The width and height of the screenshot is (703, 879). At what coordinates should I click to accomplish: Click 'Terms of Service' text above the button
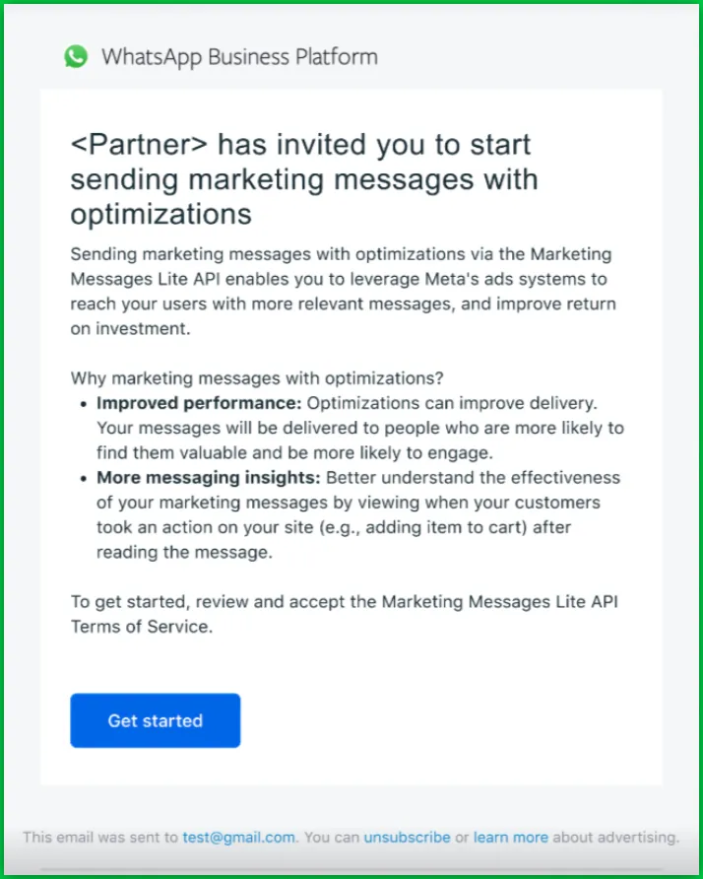point(142,627)
